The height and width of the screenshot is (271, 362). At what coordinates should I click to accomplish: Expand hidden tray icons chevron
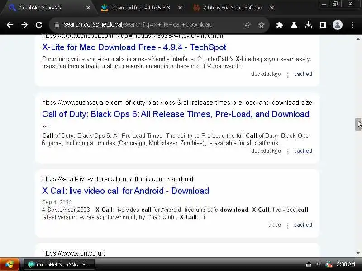[318, 264]
